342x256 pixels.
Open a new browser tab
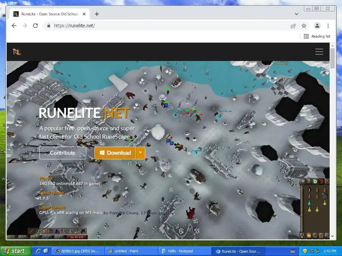click(x=97, y=14)
